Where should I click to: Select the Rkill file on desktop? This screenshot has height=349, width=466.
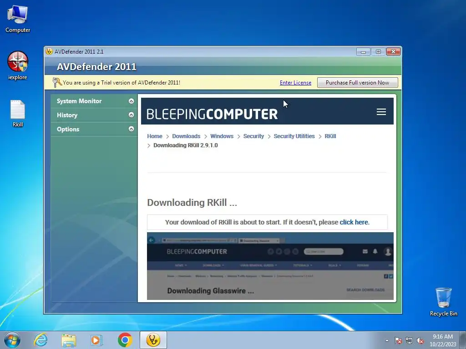(x=18, y=113)
